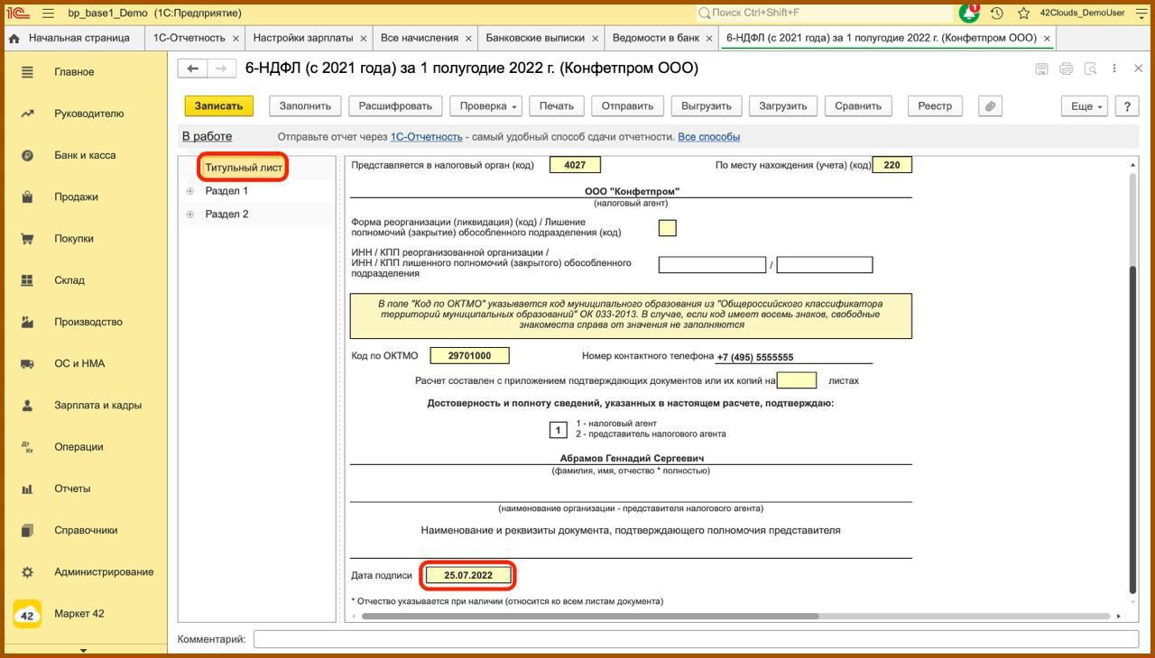Close the Настройки зарплаты tab
This screenshot has width=1155, height=658.
(x=364, y=39)
